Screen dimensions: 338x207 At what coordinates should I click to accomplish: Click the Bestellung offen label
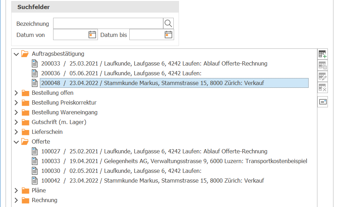tap(52, 93)
